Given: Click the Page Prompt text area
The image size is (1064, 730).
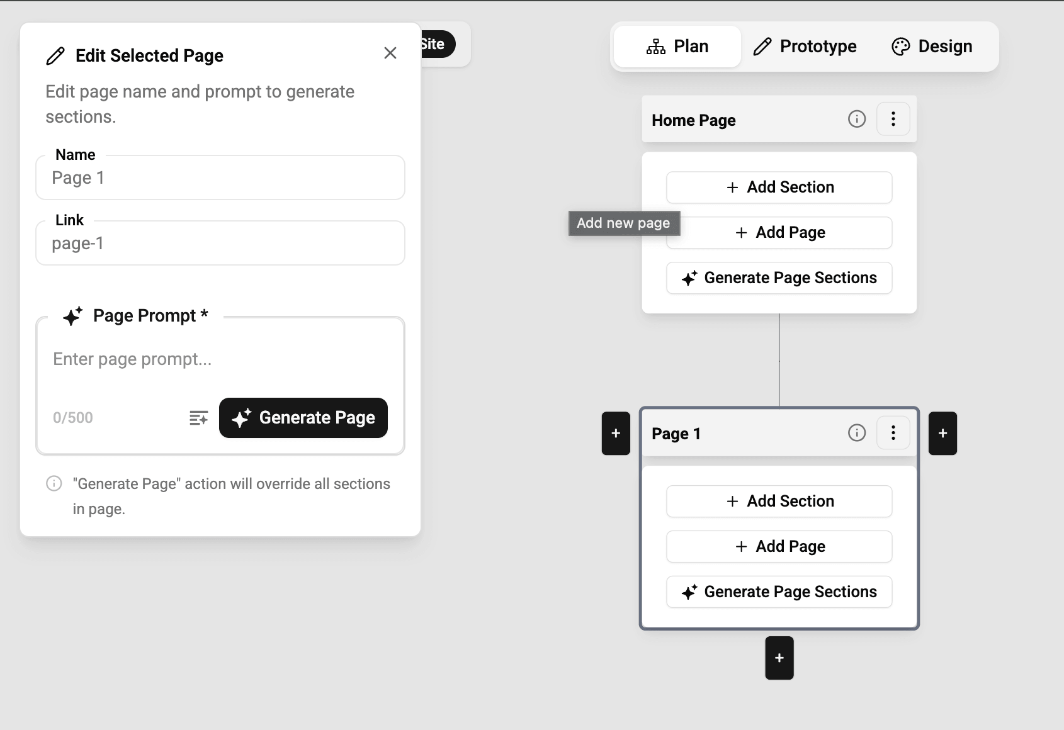Looking at the screenshot, I should [220, 359].
